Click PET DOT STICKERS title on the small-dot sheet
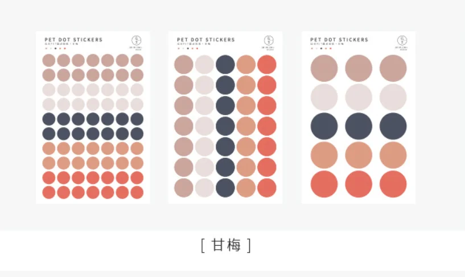 [x=73, y=40]
